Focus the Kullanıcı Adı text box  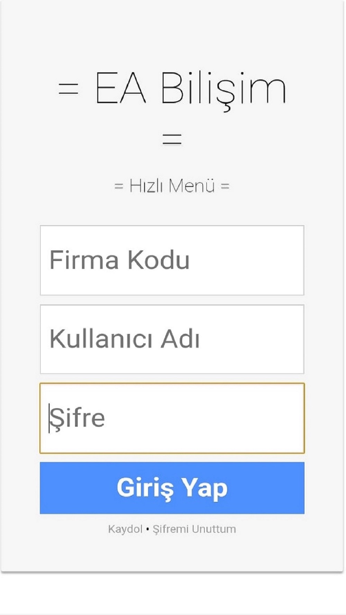click(x=172, y=339)
